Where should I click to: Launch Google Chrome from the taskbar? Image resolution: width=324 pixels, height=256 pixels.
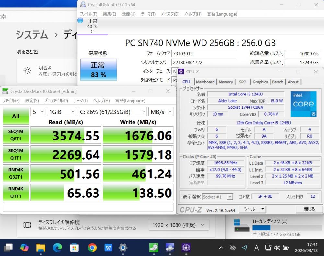[x=92, y=247]
